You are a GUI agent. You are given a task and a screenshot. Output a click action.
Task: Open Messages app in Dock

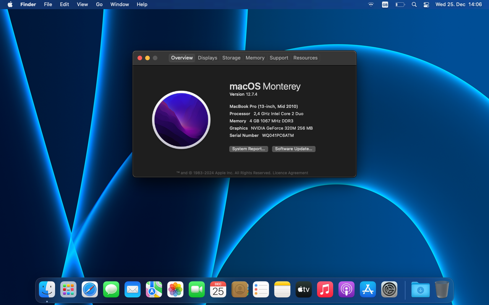click(x=111, y=290)
